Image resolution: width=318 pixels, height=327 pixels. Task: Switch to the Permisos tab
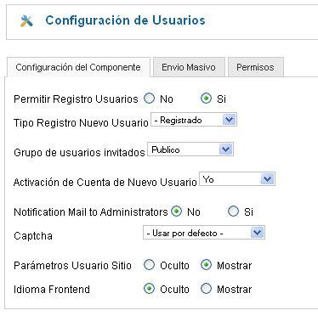click(255, 67)
